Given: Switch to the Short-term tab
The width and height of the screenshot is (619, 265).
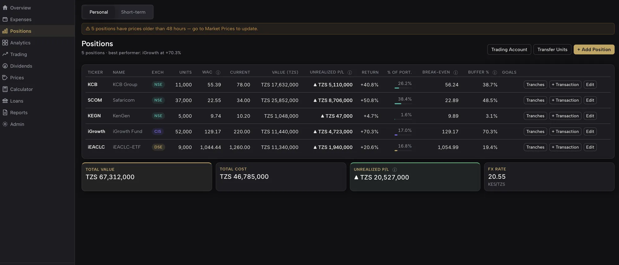Looking at the screenshot, I should pos(133,12).
